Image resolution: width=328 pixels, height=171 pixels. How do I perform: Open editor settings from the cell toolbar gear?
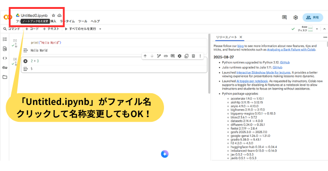coord(180,56)
